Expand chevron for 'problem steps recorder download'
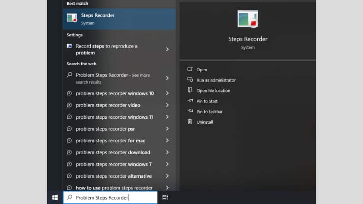 pyautogui.click(x=167, y=152)
